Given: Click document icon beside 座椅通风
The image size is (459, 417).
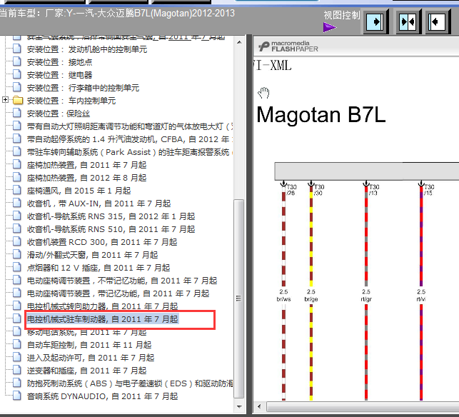Looking at the screenshot, I should click(x=17, y=191).
